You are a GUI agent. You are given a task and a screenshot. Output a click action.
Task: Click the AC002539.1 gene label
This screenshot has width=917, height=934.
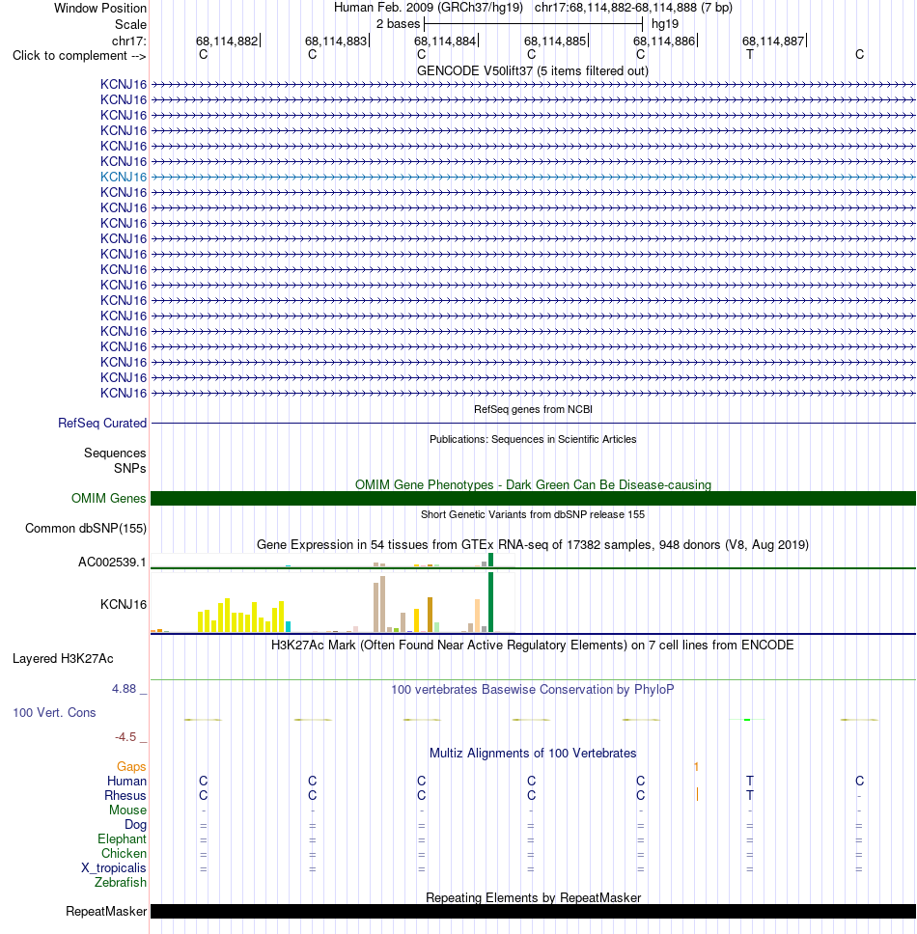112,563
